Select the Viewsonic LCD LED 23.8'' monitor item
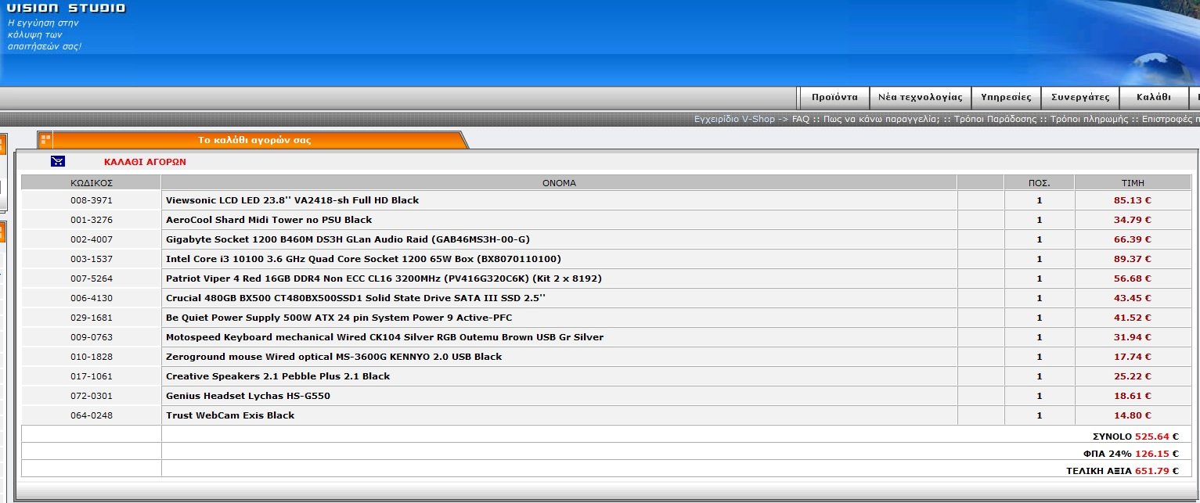Image resolution: width=1200 pixels, height=503 pixels. (x=292, y=200)
